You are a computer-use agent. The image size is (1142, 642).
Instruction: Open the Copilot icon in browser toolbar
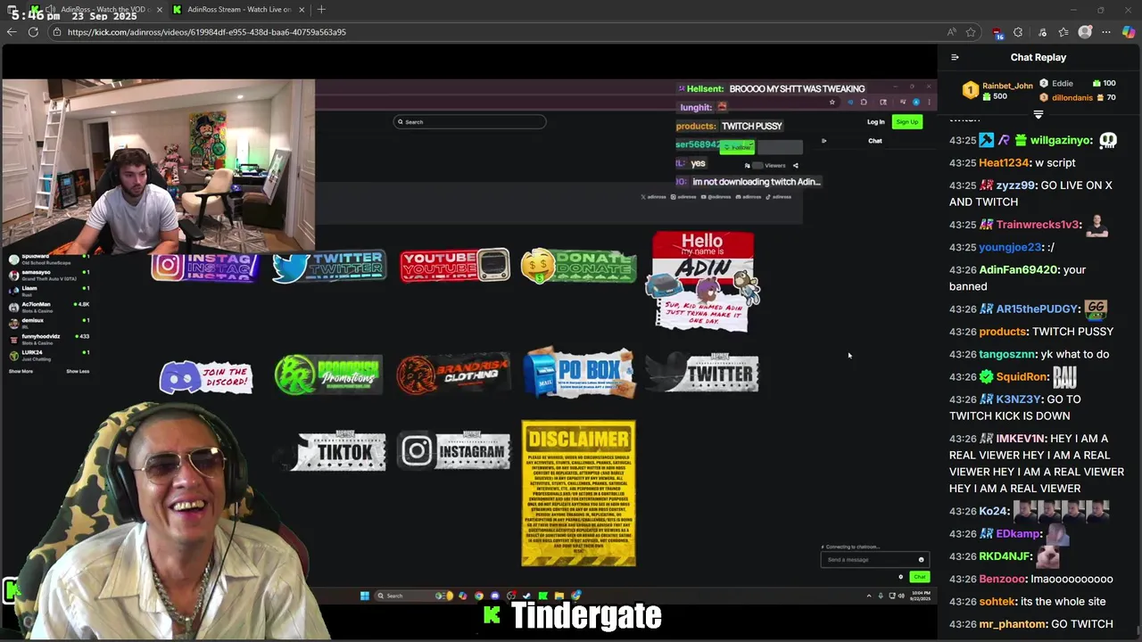point(1129,32)
